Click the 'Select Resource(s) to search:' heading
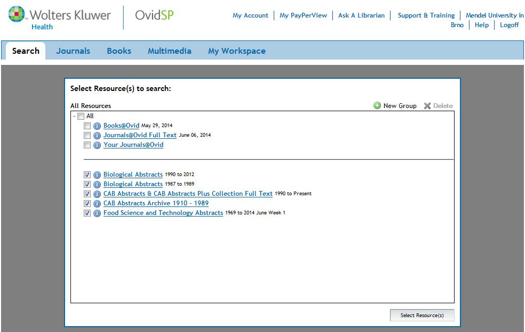The image size is (525, 332). [121, 88]
